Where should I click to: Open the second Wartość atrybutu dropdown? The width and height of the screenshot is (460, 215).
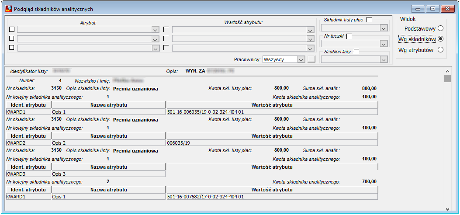click(x=310, y=39)
